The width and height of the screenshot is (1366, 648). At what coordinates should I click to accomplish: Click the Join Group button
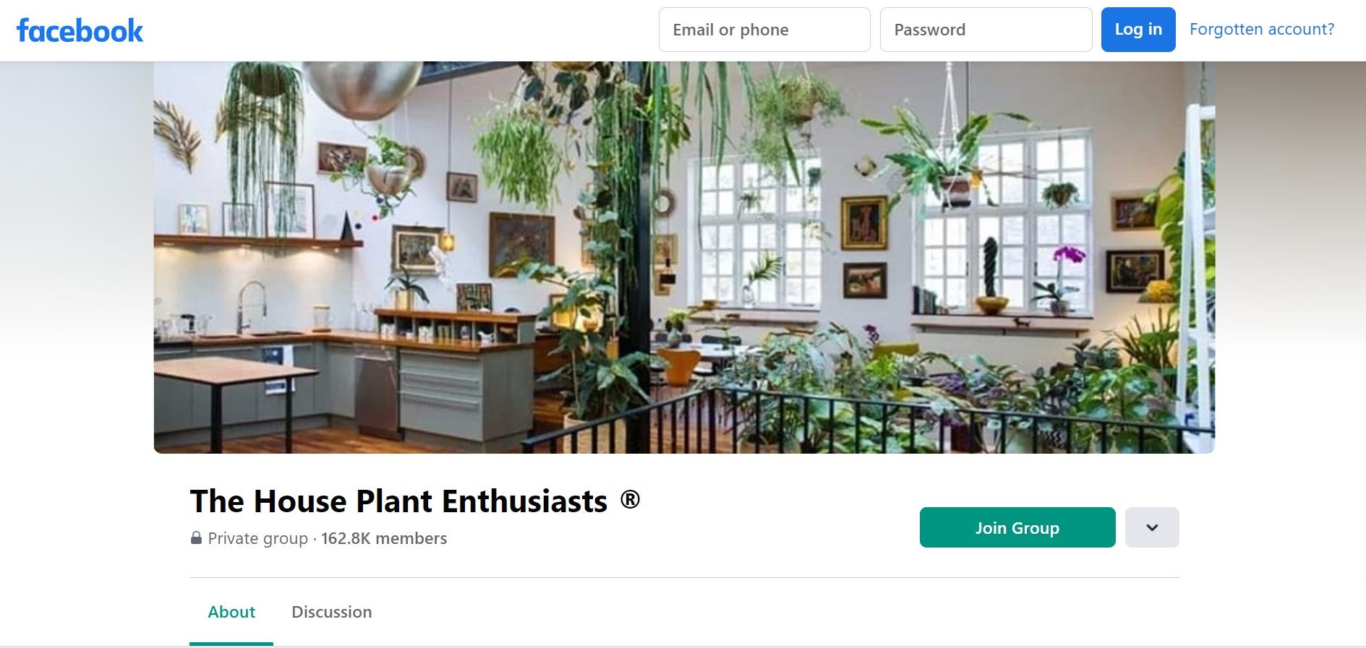click(1017, 527)
